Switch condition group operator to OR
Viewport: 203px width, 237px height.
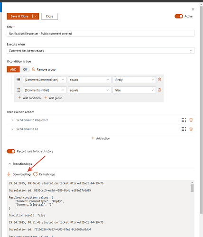(x=25, y=70)
